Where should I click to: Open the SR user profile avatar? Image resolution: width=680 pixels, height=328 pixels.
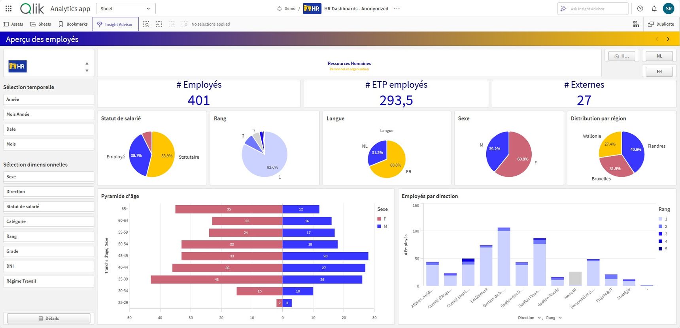[669, 9]
